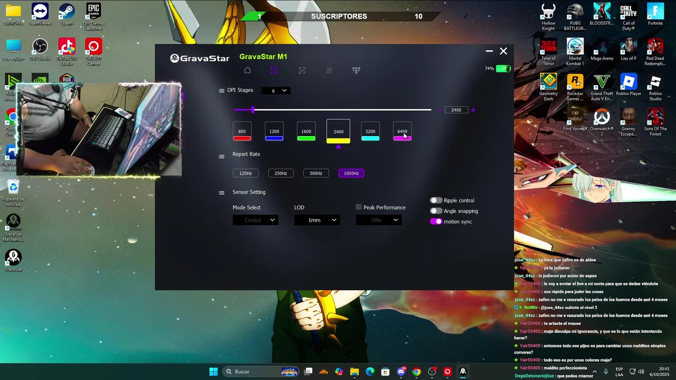Open Call of Duty desktop shortcut
The height and width of the screenshot is (380, 676).
(628, 17)
